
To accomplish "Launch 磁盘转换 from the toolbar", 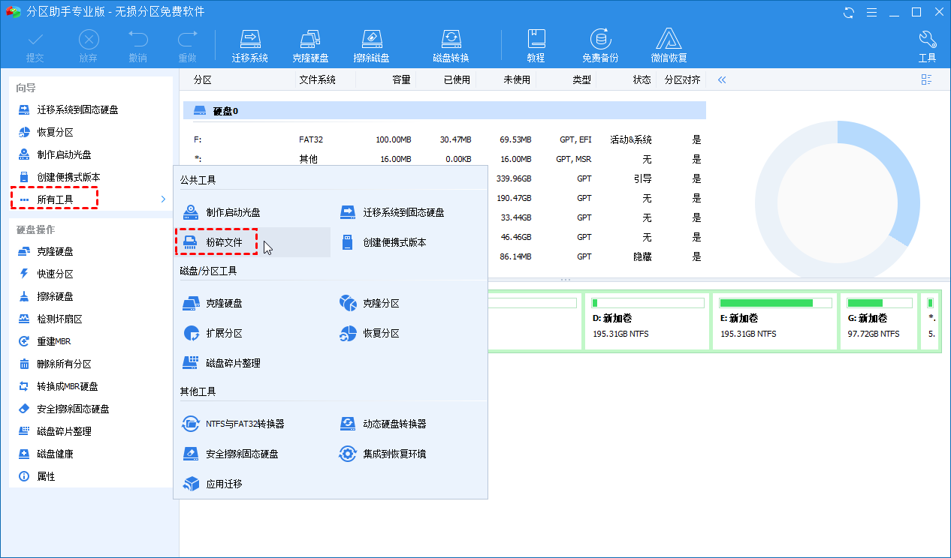I will click(x=451, y=46).
